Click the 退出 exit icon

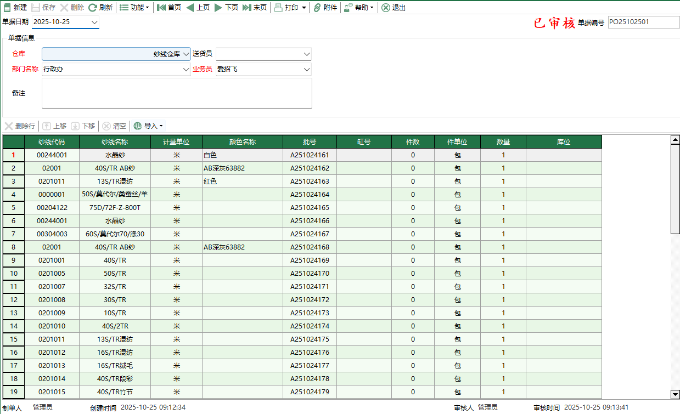pos(386,8)
